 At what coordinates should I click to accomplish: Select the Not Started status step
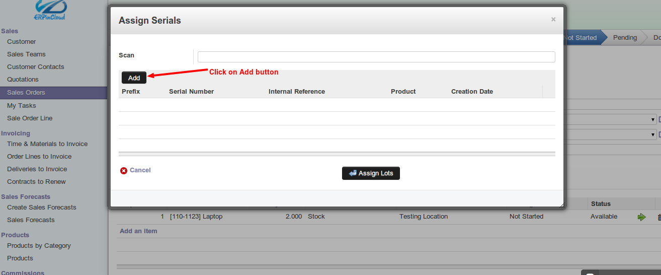pyautogui.click(x=581, y=38)
